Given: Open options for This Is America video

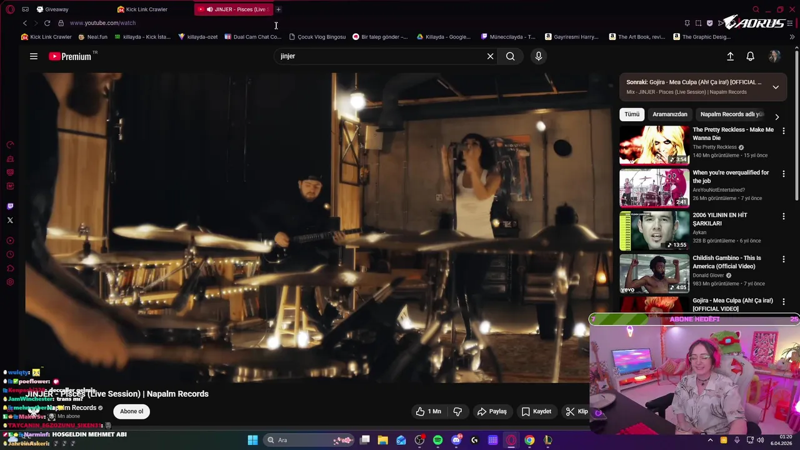Looking at the screenshot, I should click(784, 259).
